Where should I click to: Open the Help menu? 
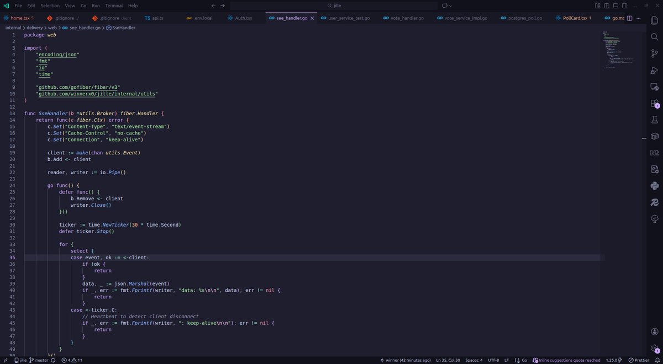(x=133, y=6)
